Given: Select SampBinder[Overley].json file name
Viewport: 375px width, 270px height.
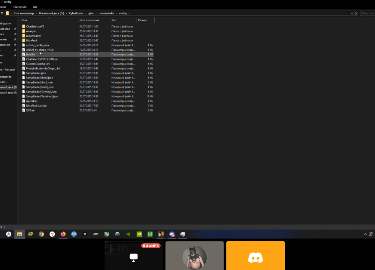Looking at the screenshot, I should 41,92.
